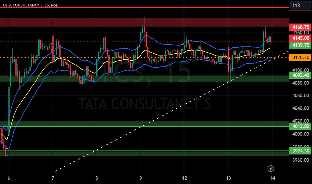This screenshot has height=184, width=312.
Task: Click the 4060.00 price axis value
Action: pyautogui.click(x=301, y=95)
